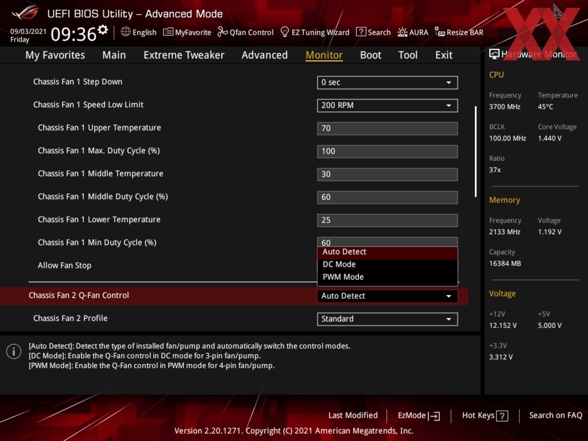The height and width of the screenshot is (441, 588).
Task: Edit Chassis Fan 1 Lower Temperature field
Action: click(x=387, y=220)
